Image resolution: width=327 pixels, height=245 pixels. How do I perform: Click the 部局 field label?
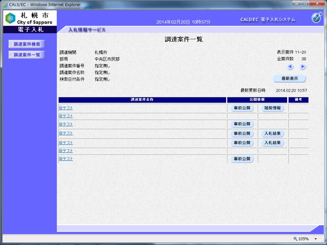click(64, 59)
